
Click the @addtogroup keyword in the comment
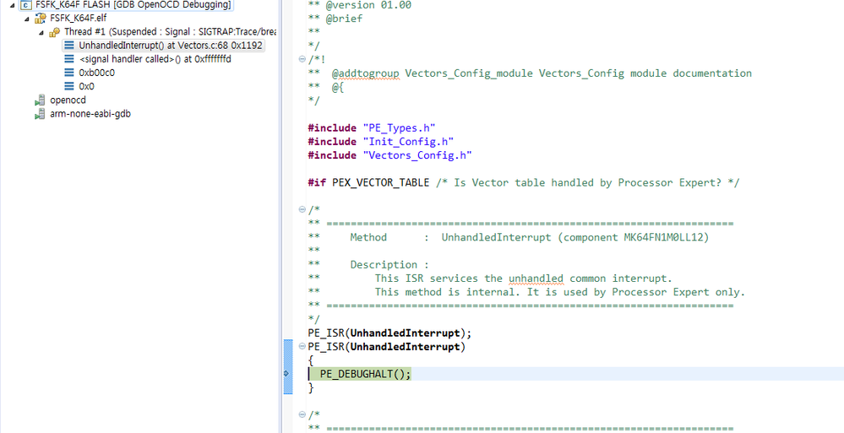coord(366,73)
